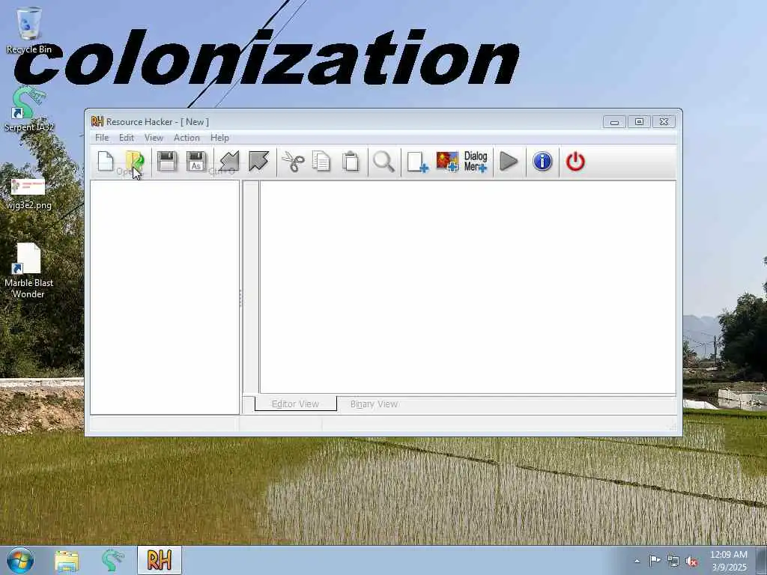Close the Resource Hacker window
This screenshot has width=767, height=575.
click(664, 122)
